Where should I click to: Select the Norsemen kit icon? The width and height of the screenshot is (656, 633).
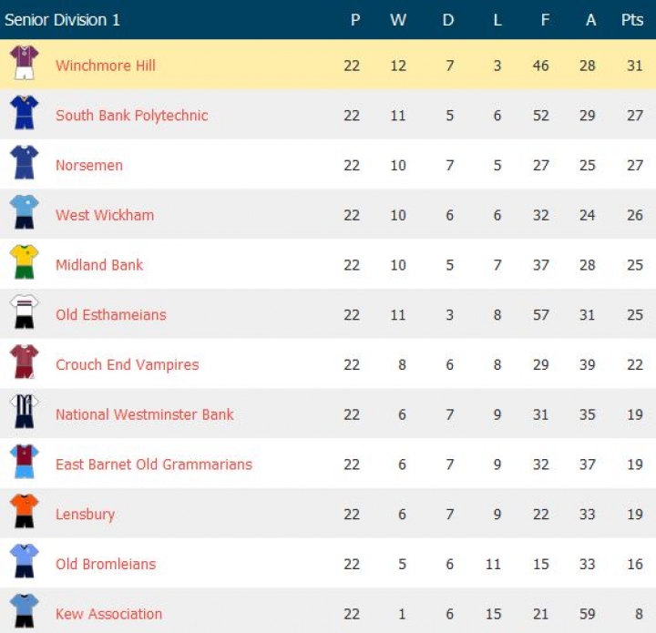click(24, 164)
